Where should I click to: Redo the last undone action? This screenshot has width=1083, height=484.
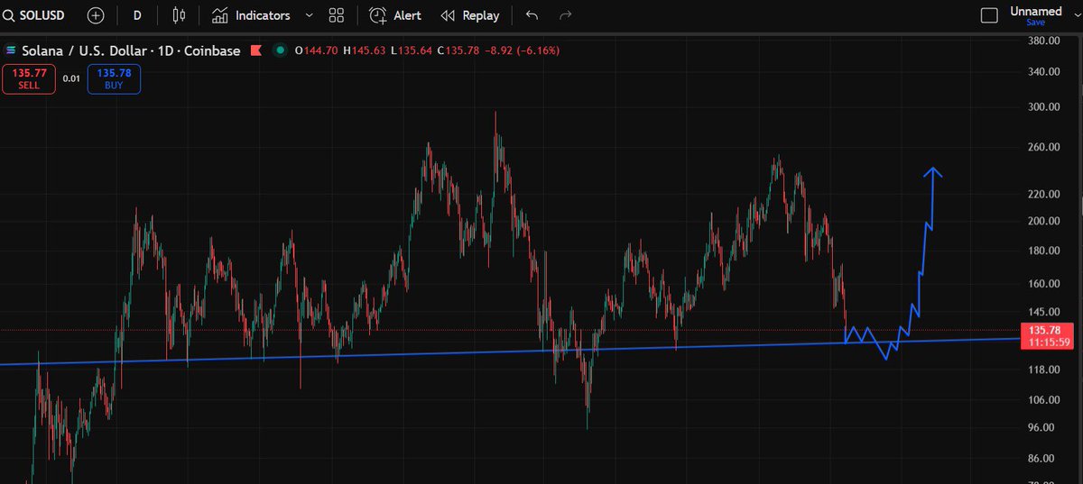click(x=566, y=15)
